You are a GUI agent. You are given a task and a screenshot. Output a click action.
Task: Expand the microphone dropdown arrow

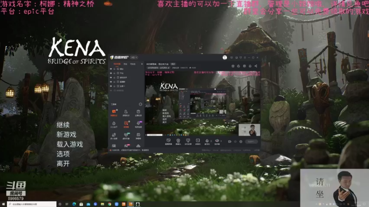click(x=211, y=141)
